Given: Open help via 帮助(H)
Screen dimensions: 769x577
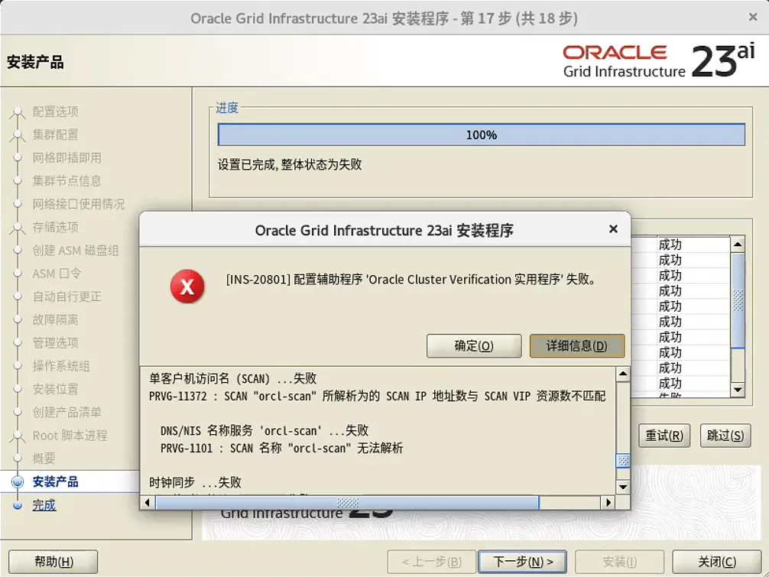Looking at the screenshot, I should tap(51, 561).
